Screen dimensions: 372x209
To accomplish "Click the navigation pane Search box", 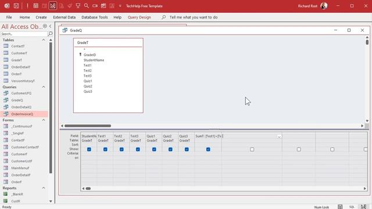I will point(24,34).
